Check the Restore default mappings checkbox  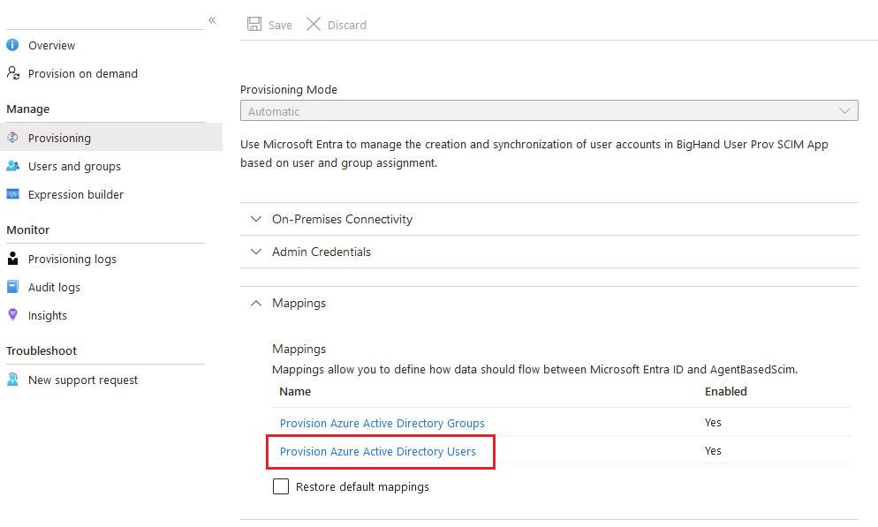point(280,486)
